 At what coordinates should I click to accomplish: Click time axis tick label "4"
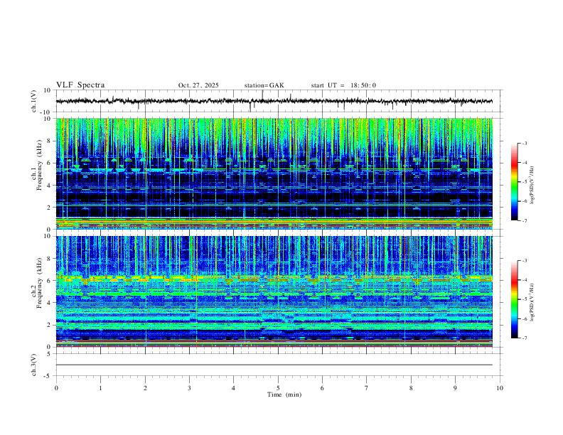click(234, 388)
